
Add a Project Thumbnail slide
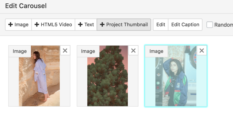124,25
